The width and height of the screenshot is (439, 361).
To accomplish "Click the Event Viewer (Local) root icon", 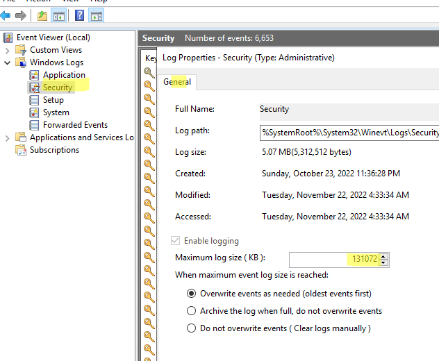I will pos(8,37).
